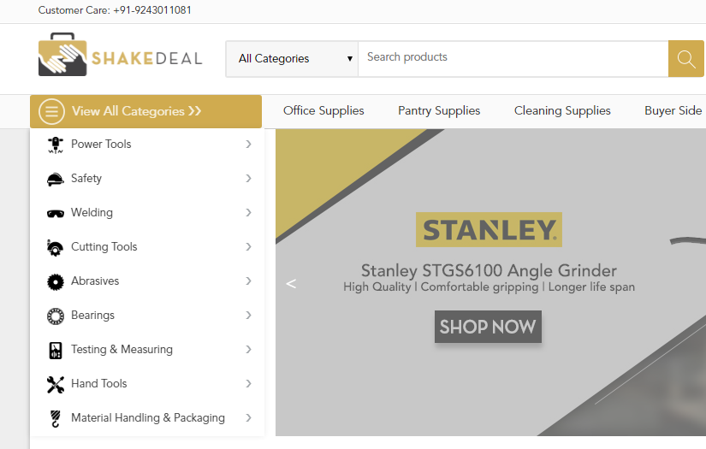Click the SHOP NOW banner button
Screen dimensions: 706x449
[488, 327]
